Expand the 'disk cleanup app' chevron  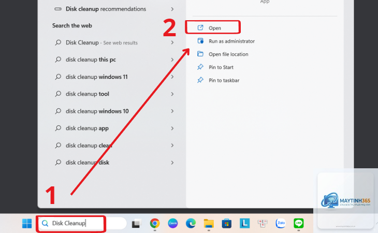tap(172, 128)
